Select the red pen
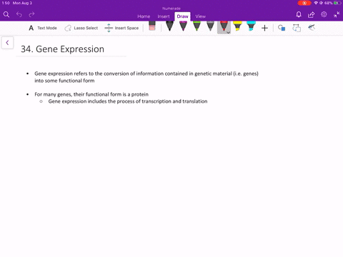Viewport: 343px width, 257px height. (x=224, y=26)
